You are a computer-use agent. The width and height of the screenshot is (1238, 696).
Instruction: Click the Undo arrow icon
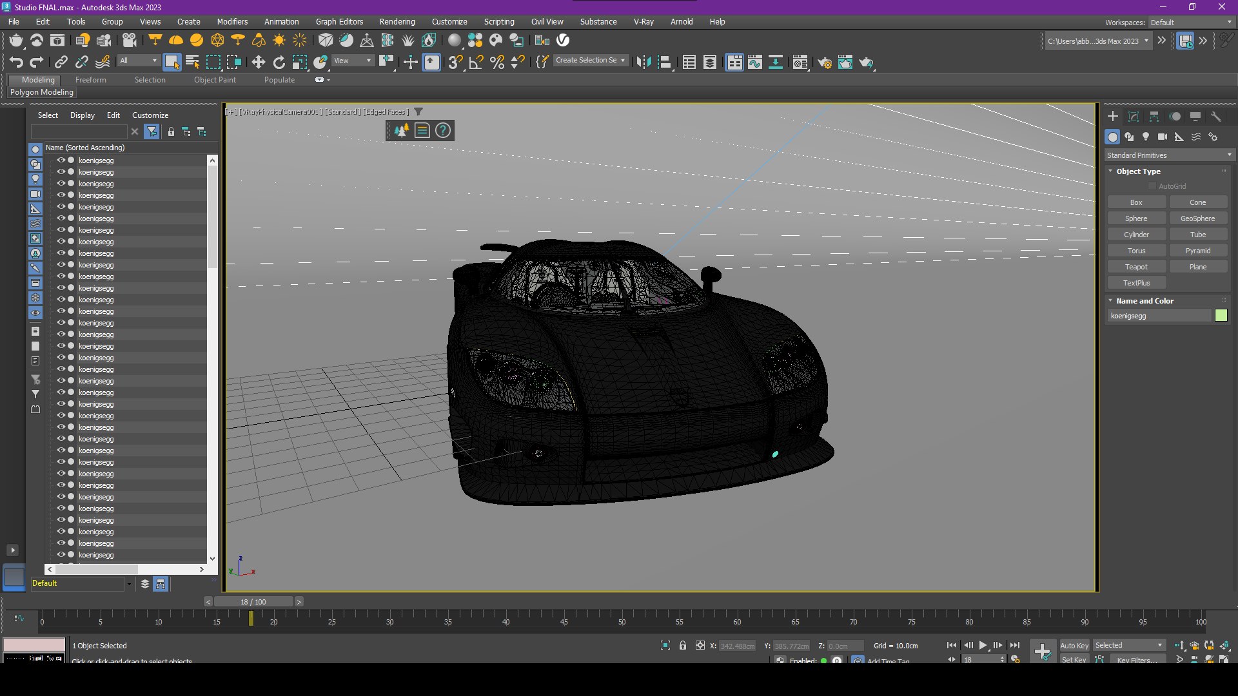(16, 63)
